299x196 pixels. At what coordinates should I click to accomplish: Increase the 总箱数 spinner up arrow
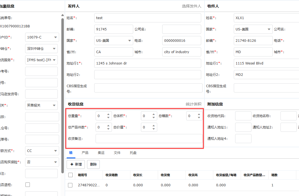(x=199, y=114)
